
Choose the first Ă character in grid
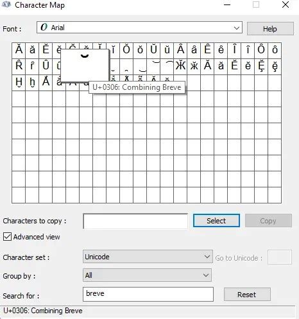pyautogui.click(x=19, y=50)
